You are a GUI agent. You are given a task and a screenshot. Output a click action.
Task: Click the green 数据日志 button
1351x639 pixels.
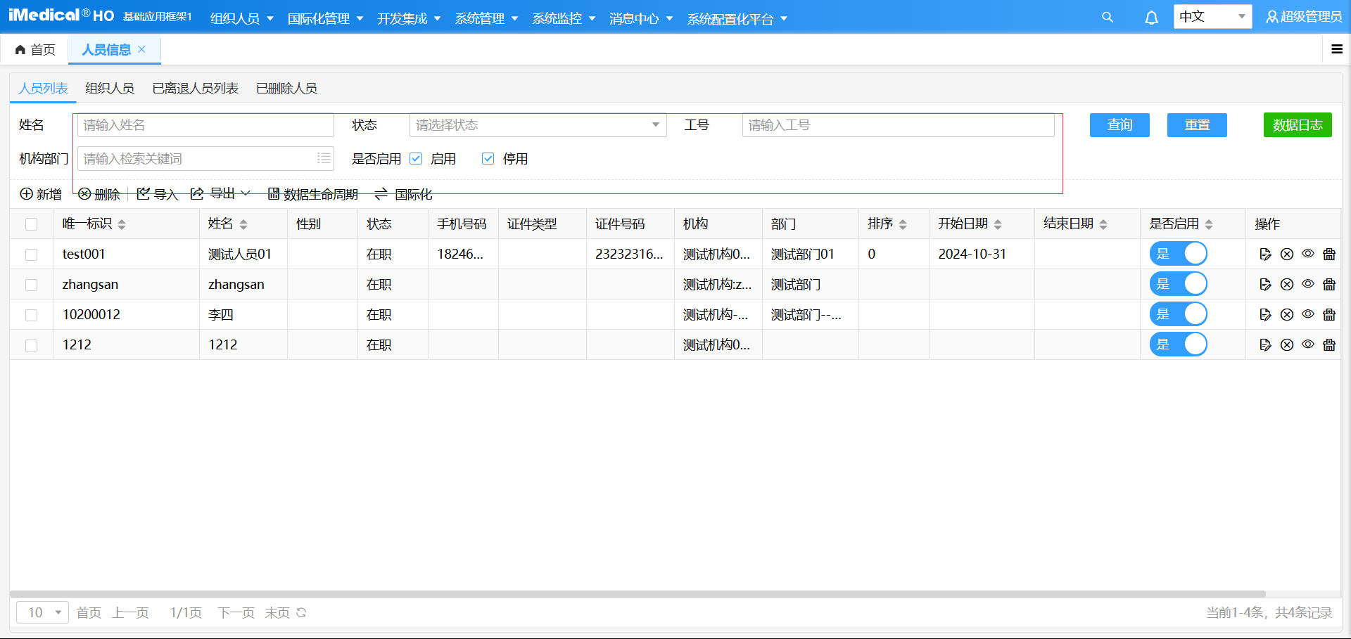1298,124
